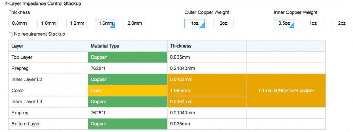The image size is (353, 132).
Task: Choose 1oz inner copper weight
Action: click(x=313, y=23)
